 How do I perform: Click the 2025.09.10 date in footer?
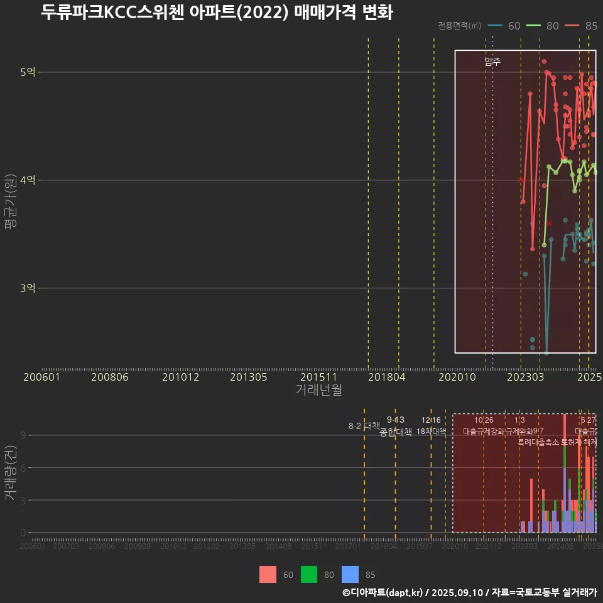tap(457, 592)
